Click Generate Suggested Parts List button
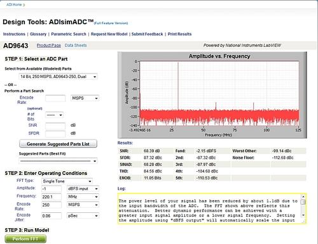Screen dimensions: 318x244 pos(58,144)
